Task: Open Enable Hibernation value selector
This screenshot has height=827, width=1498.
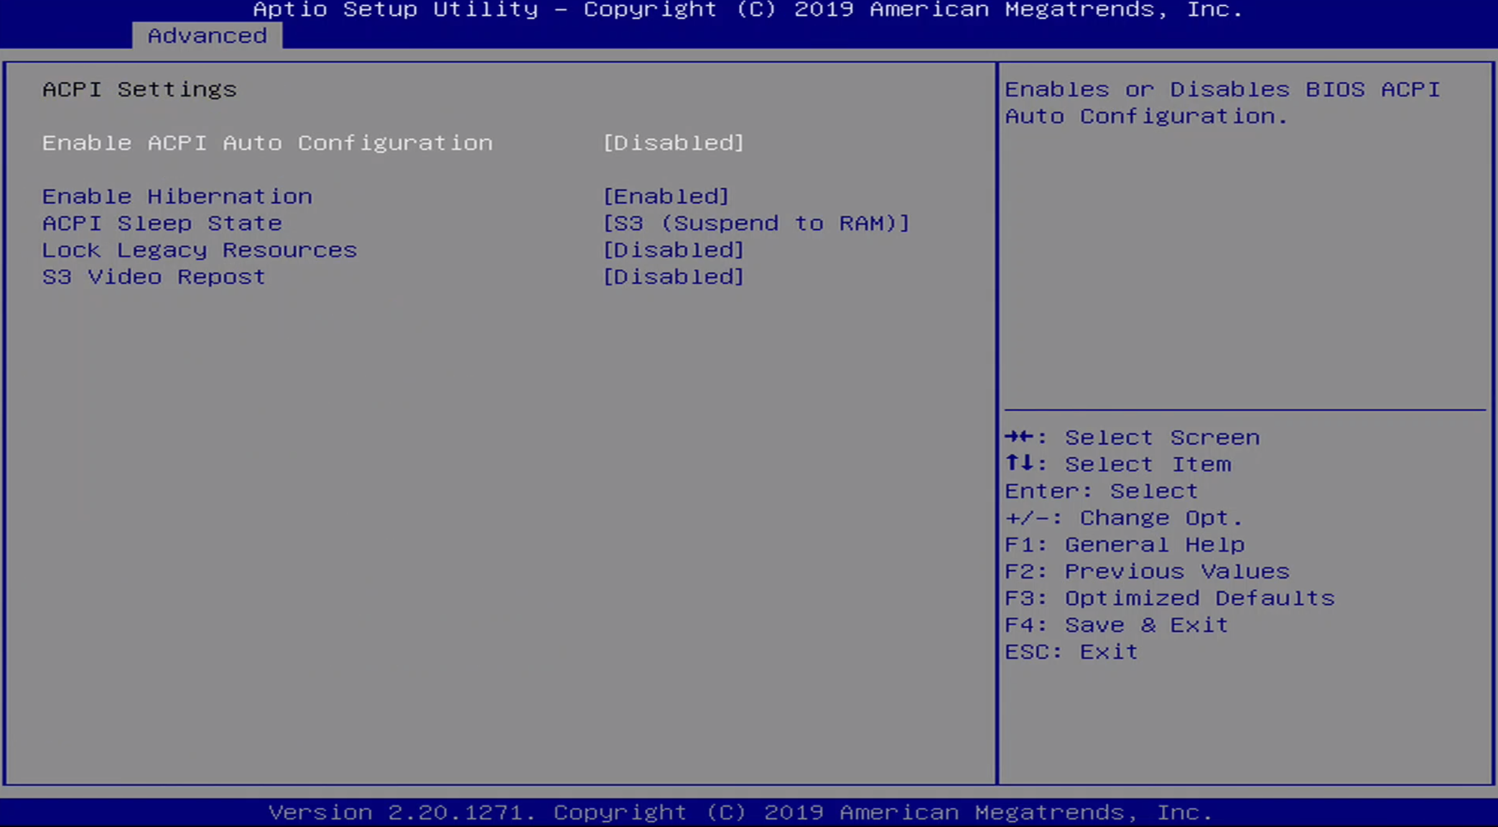Action: [666, 195]
